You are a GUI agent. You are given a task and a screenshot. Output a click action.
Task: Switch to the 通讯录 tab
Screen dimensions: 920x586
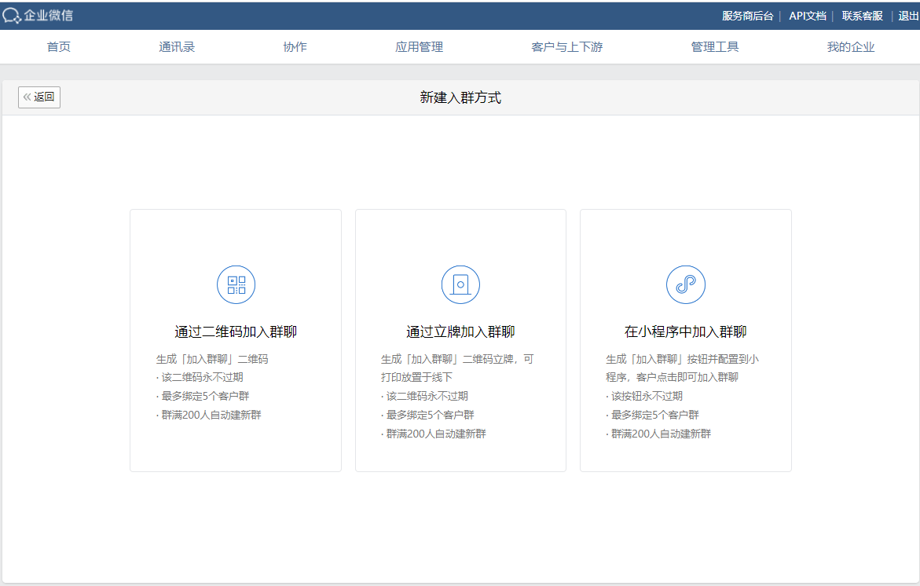[x=177, y=47]
